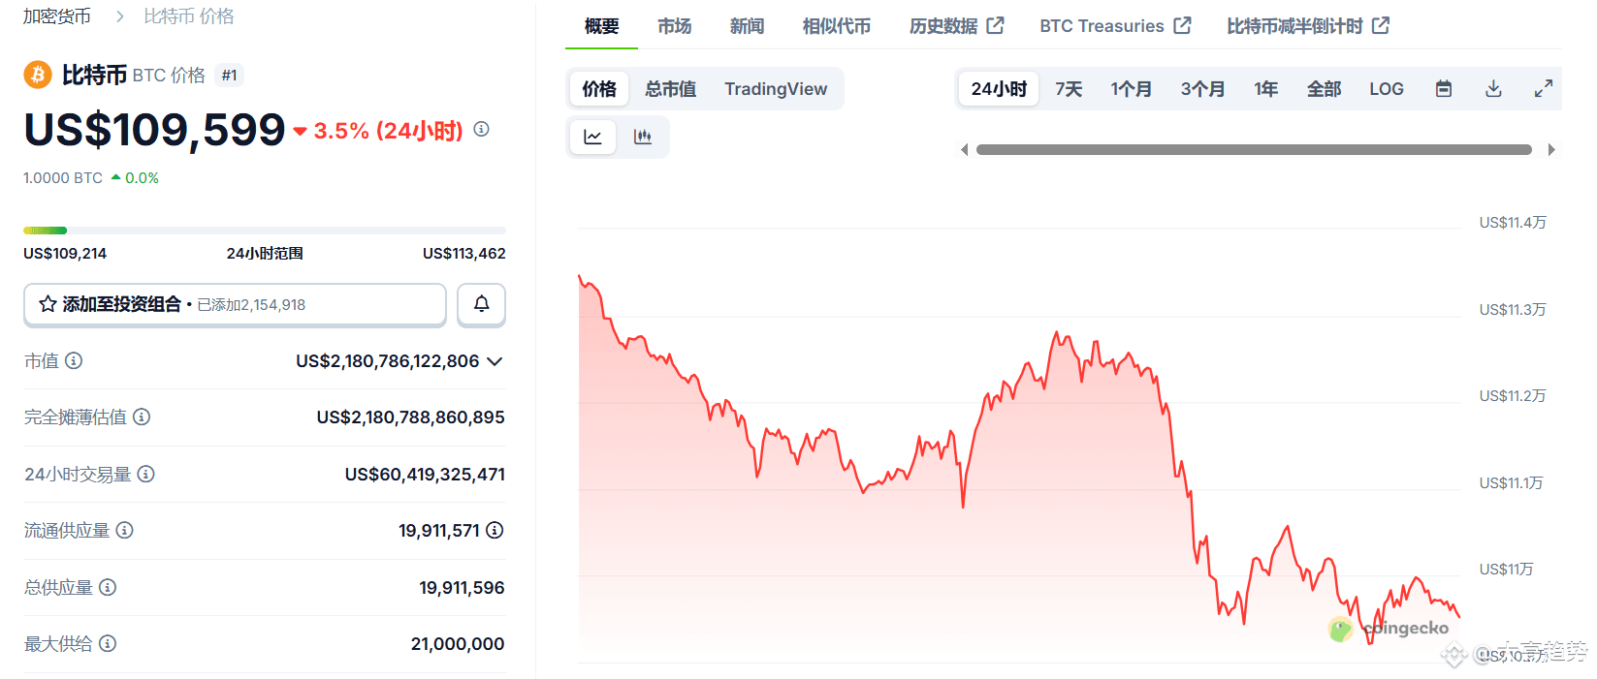Viewport: 1597px width, 679px height.
Task: Click the info icon next to 流通供应量 value
Action: (x=495, y=530)
